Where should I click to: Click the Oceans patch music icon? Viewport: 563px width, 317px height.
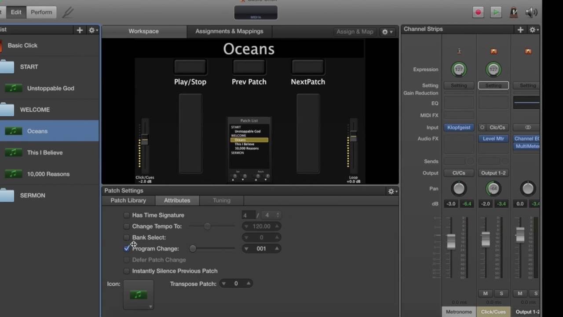(x=13, y=131)
